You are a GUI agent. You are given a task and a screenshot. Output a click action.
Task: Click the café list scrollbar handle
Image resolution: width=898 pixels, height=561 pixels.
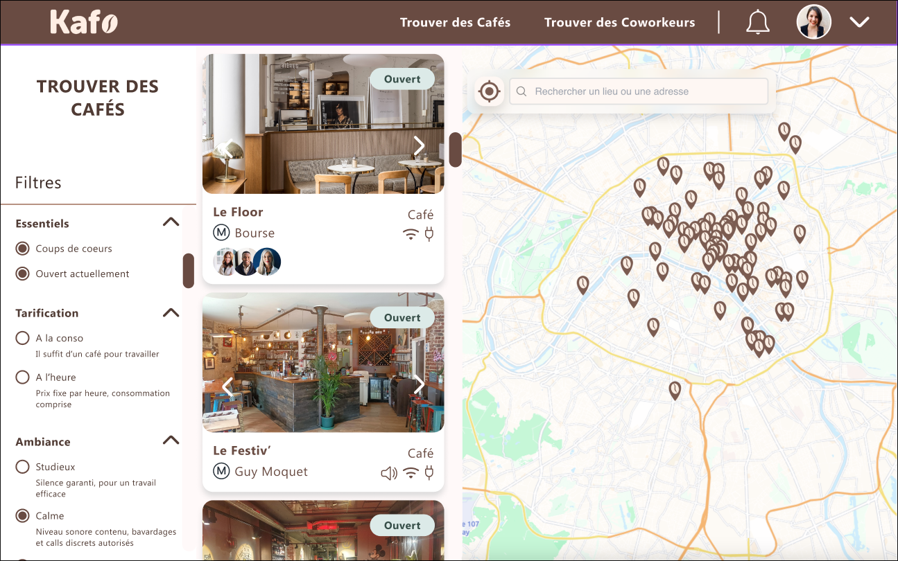[455, 150]
